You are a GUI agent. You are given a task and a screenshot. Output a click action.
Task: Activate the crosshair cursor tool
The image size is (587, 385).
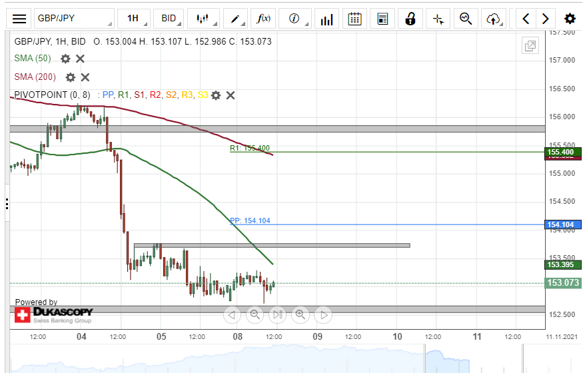[x=438, y=19]
